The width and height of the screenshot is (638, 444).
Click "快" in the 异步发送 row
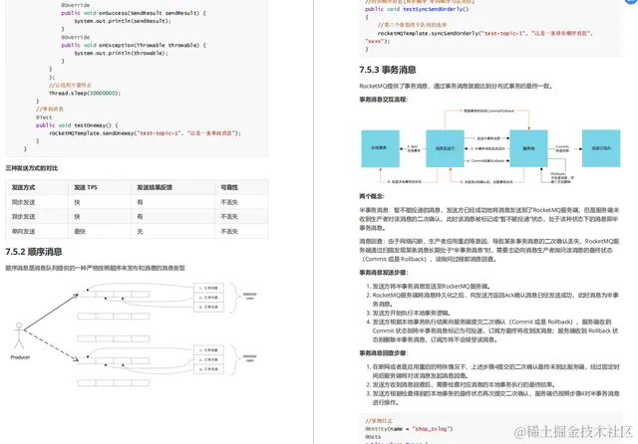point(77,216)
